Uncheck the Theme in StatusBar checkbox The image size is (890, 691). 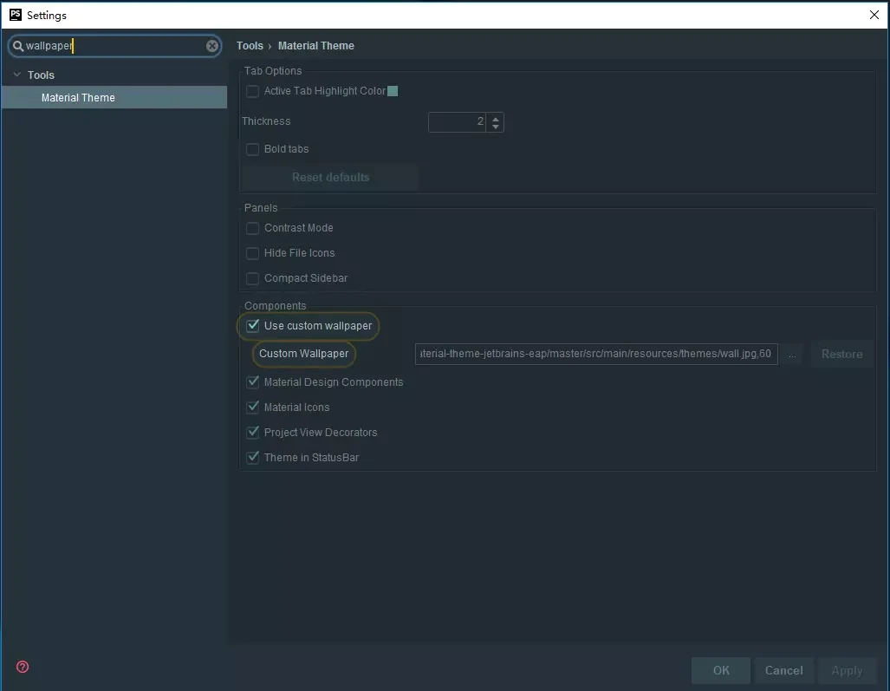coord(253,458)
